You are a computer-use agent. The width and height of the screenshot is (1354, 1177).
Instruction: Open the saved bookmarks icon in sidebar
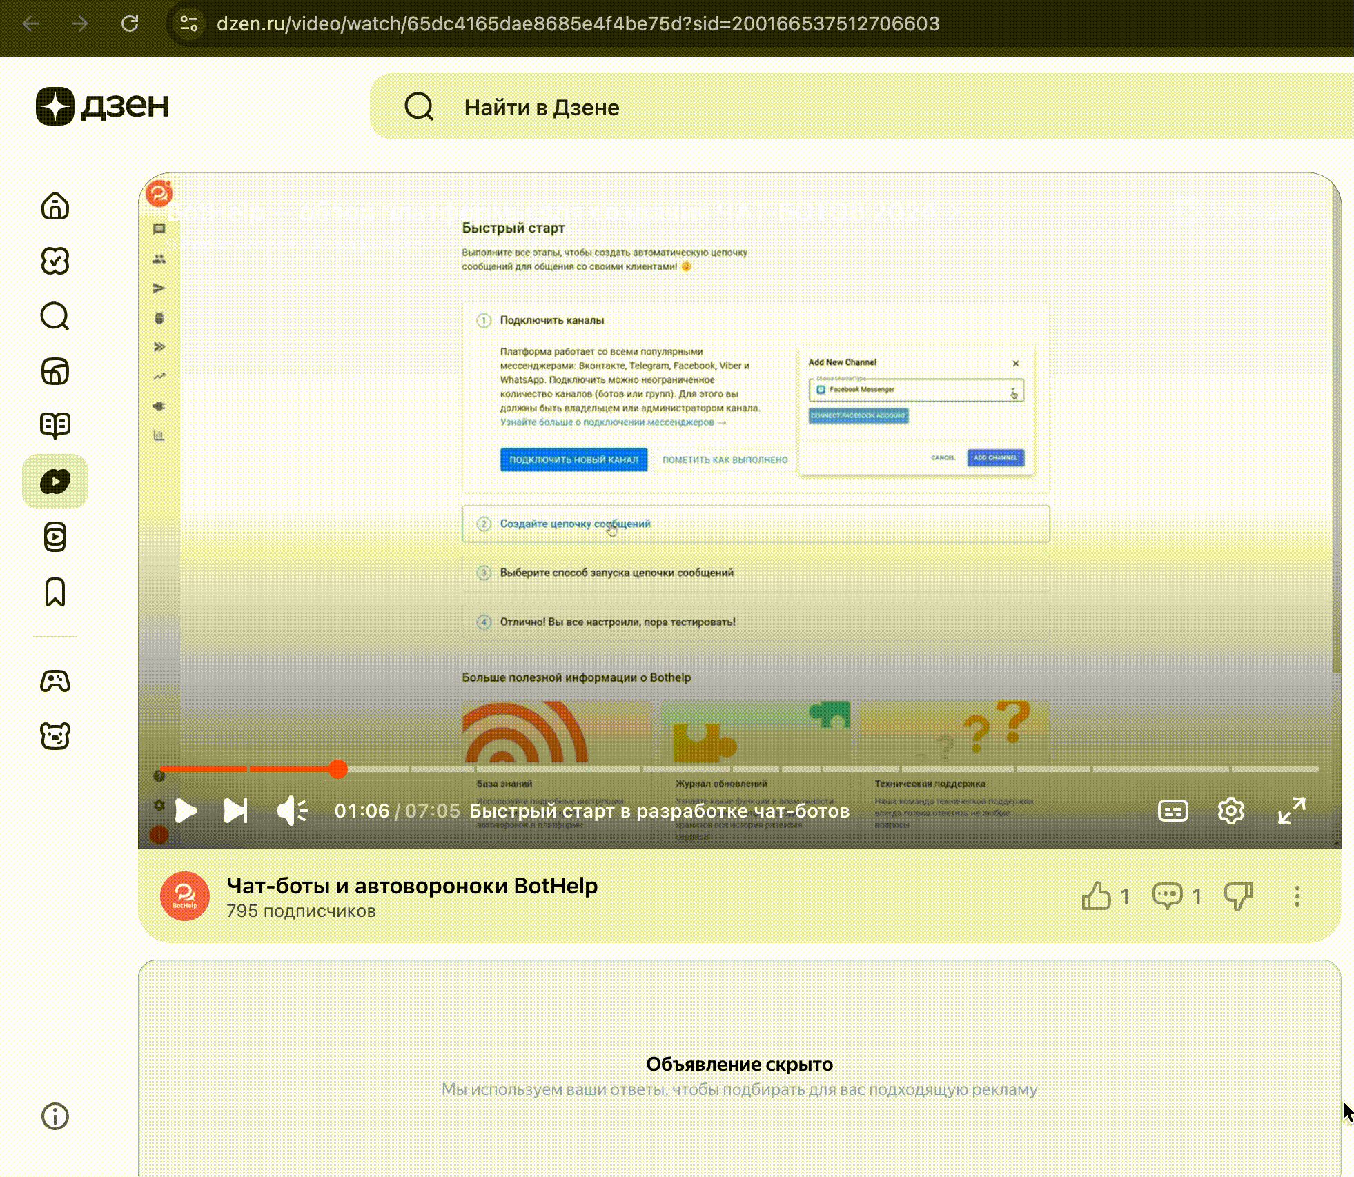tap(55, 592)
